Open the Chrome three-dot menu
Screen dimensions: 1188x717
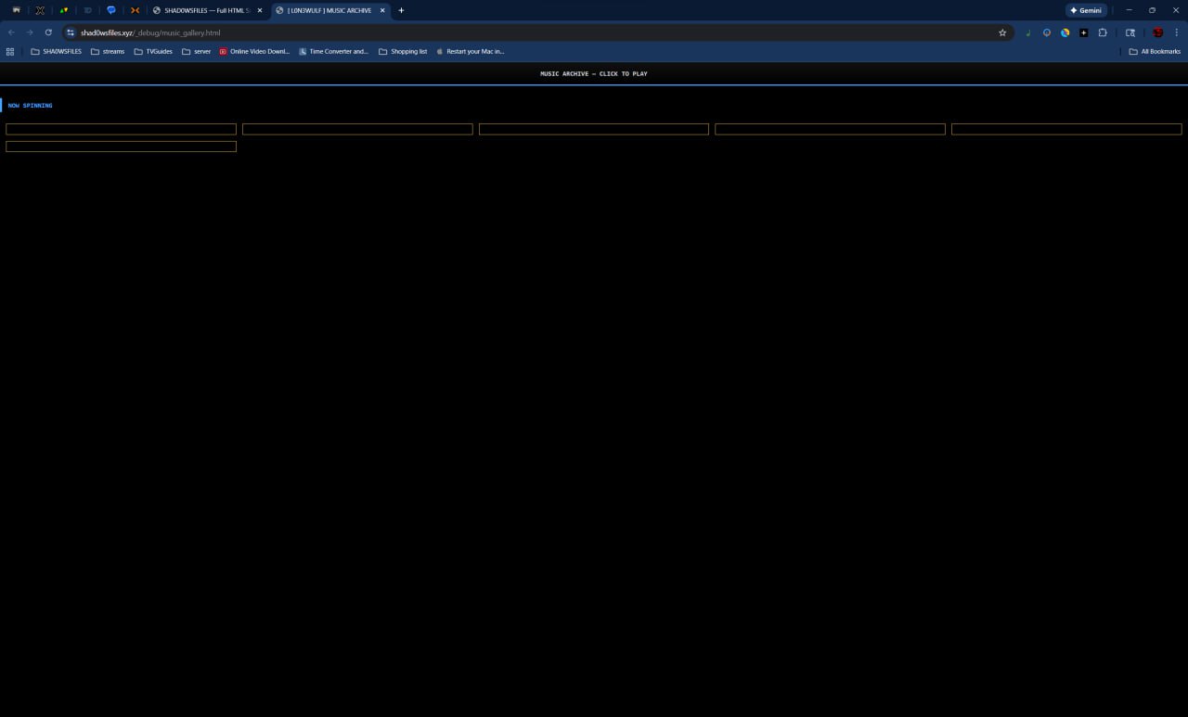point(1177,32)
